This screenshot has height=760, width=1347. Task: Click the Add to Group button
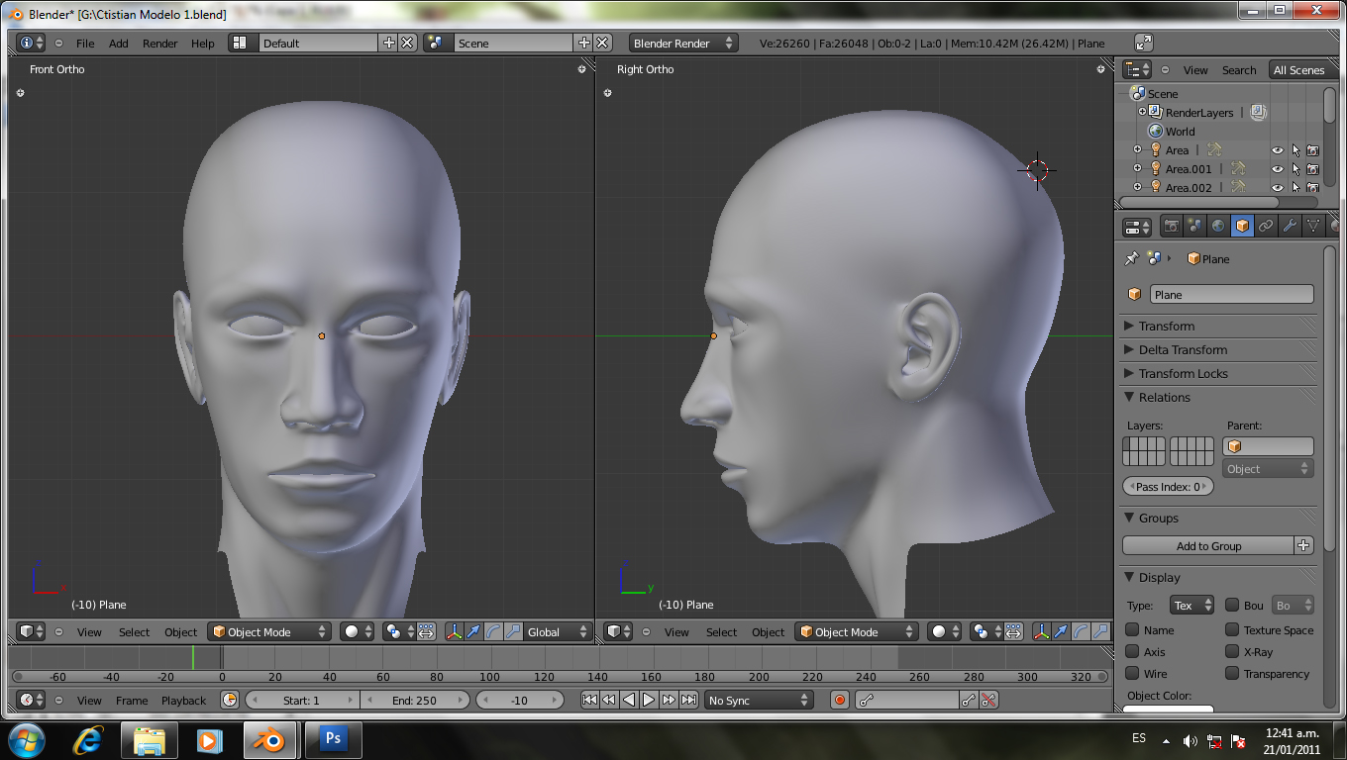(1208, 546)
